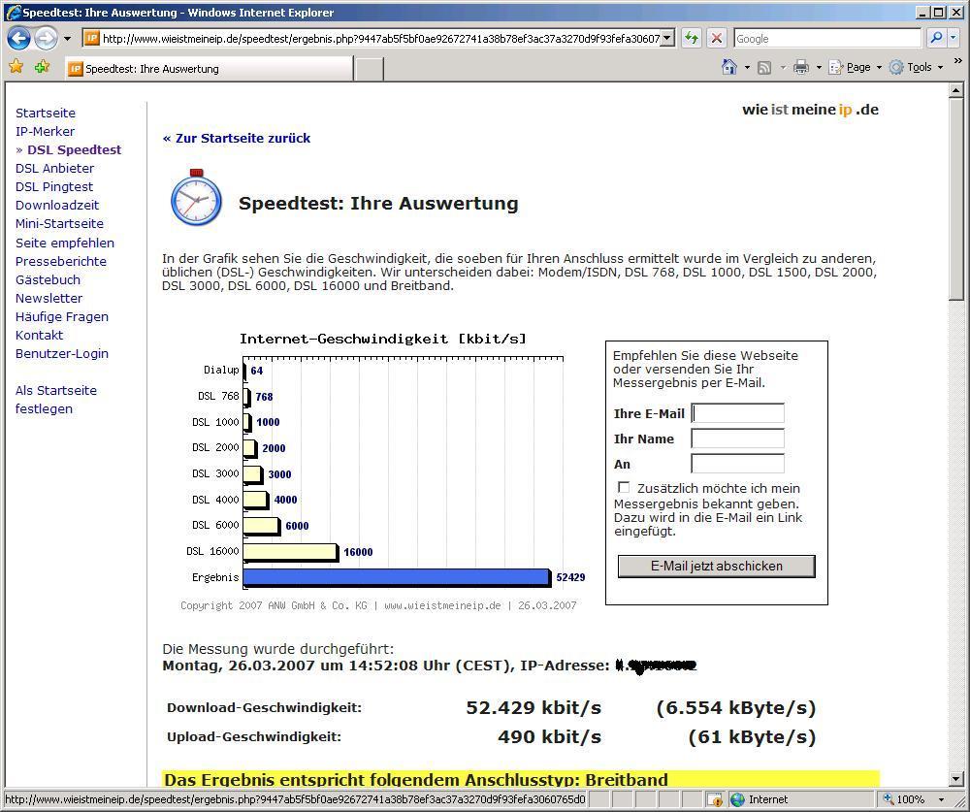The height and width of the screenshot is (812, 970).
Task: Click the Stop loading red X icon
Action: 717,39
